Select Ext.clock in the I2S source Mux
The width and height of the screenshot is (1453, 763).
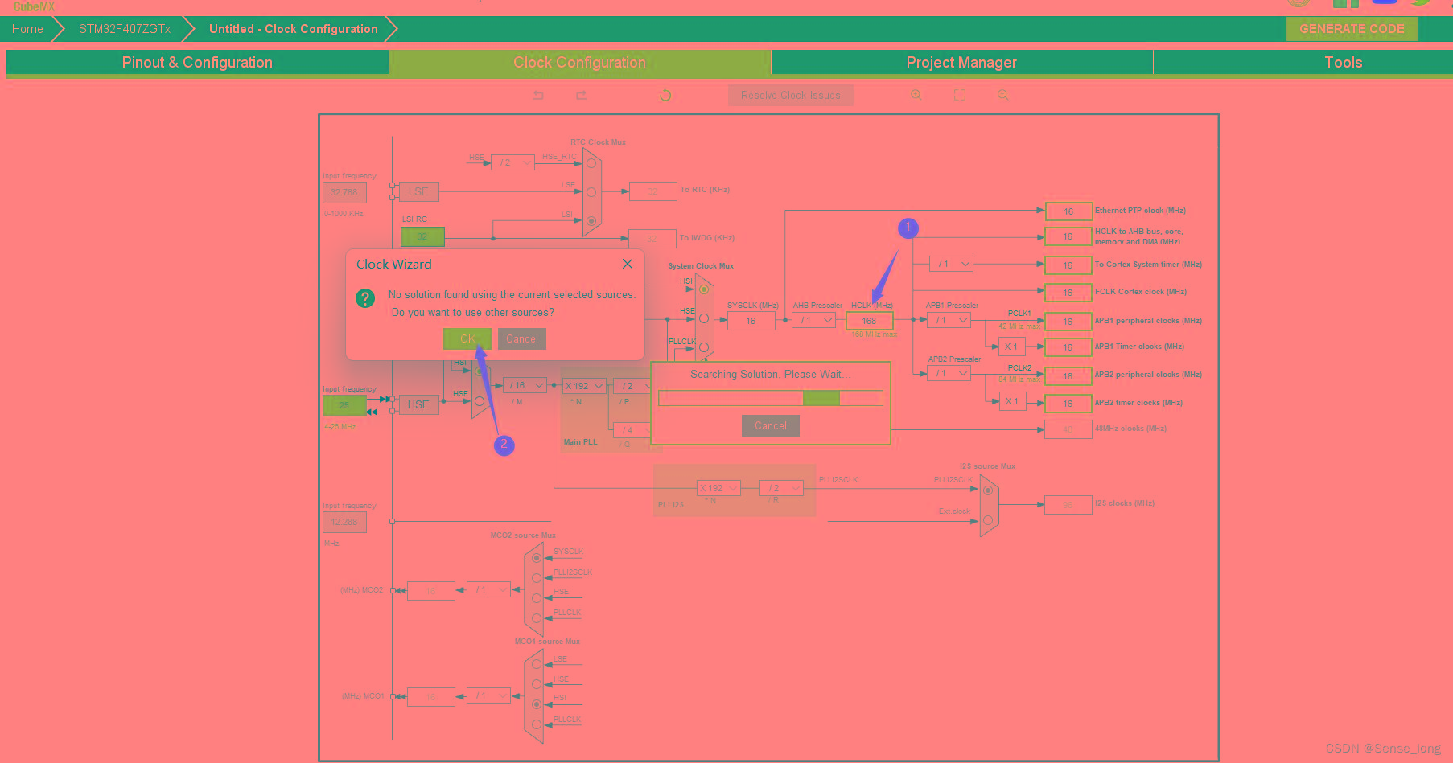coord(988,520)
